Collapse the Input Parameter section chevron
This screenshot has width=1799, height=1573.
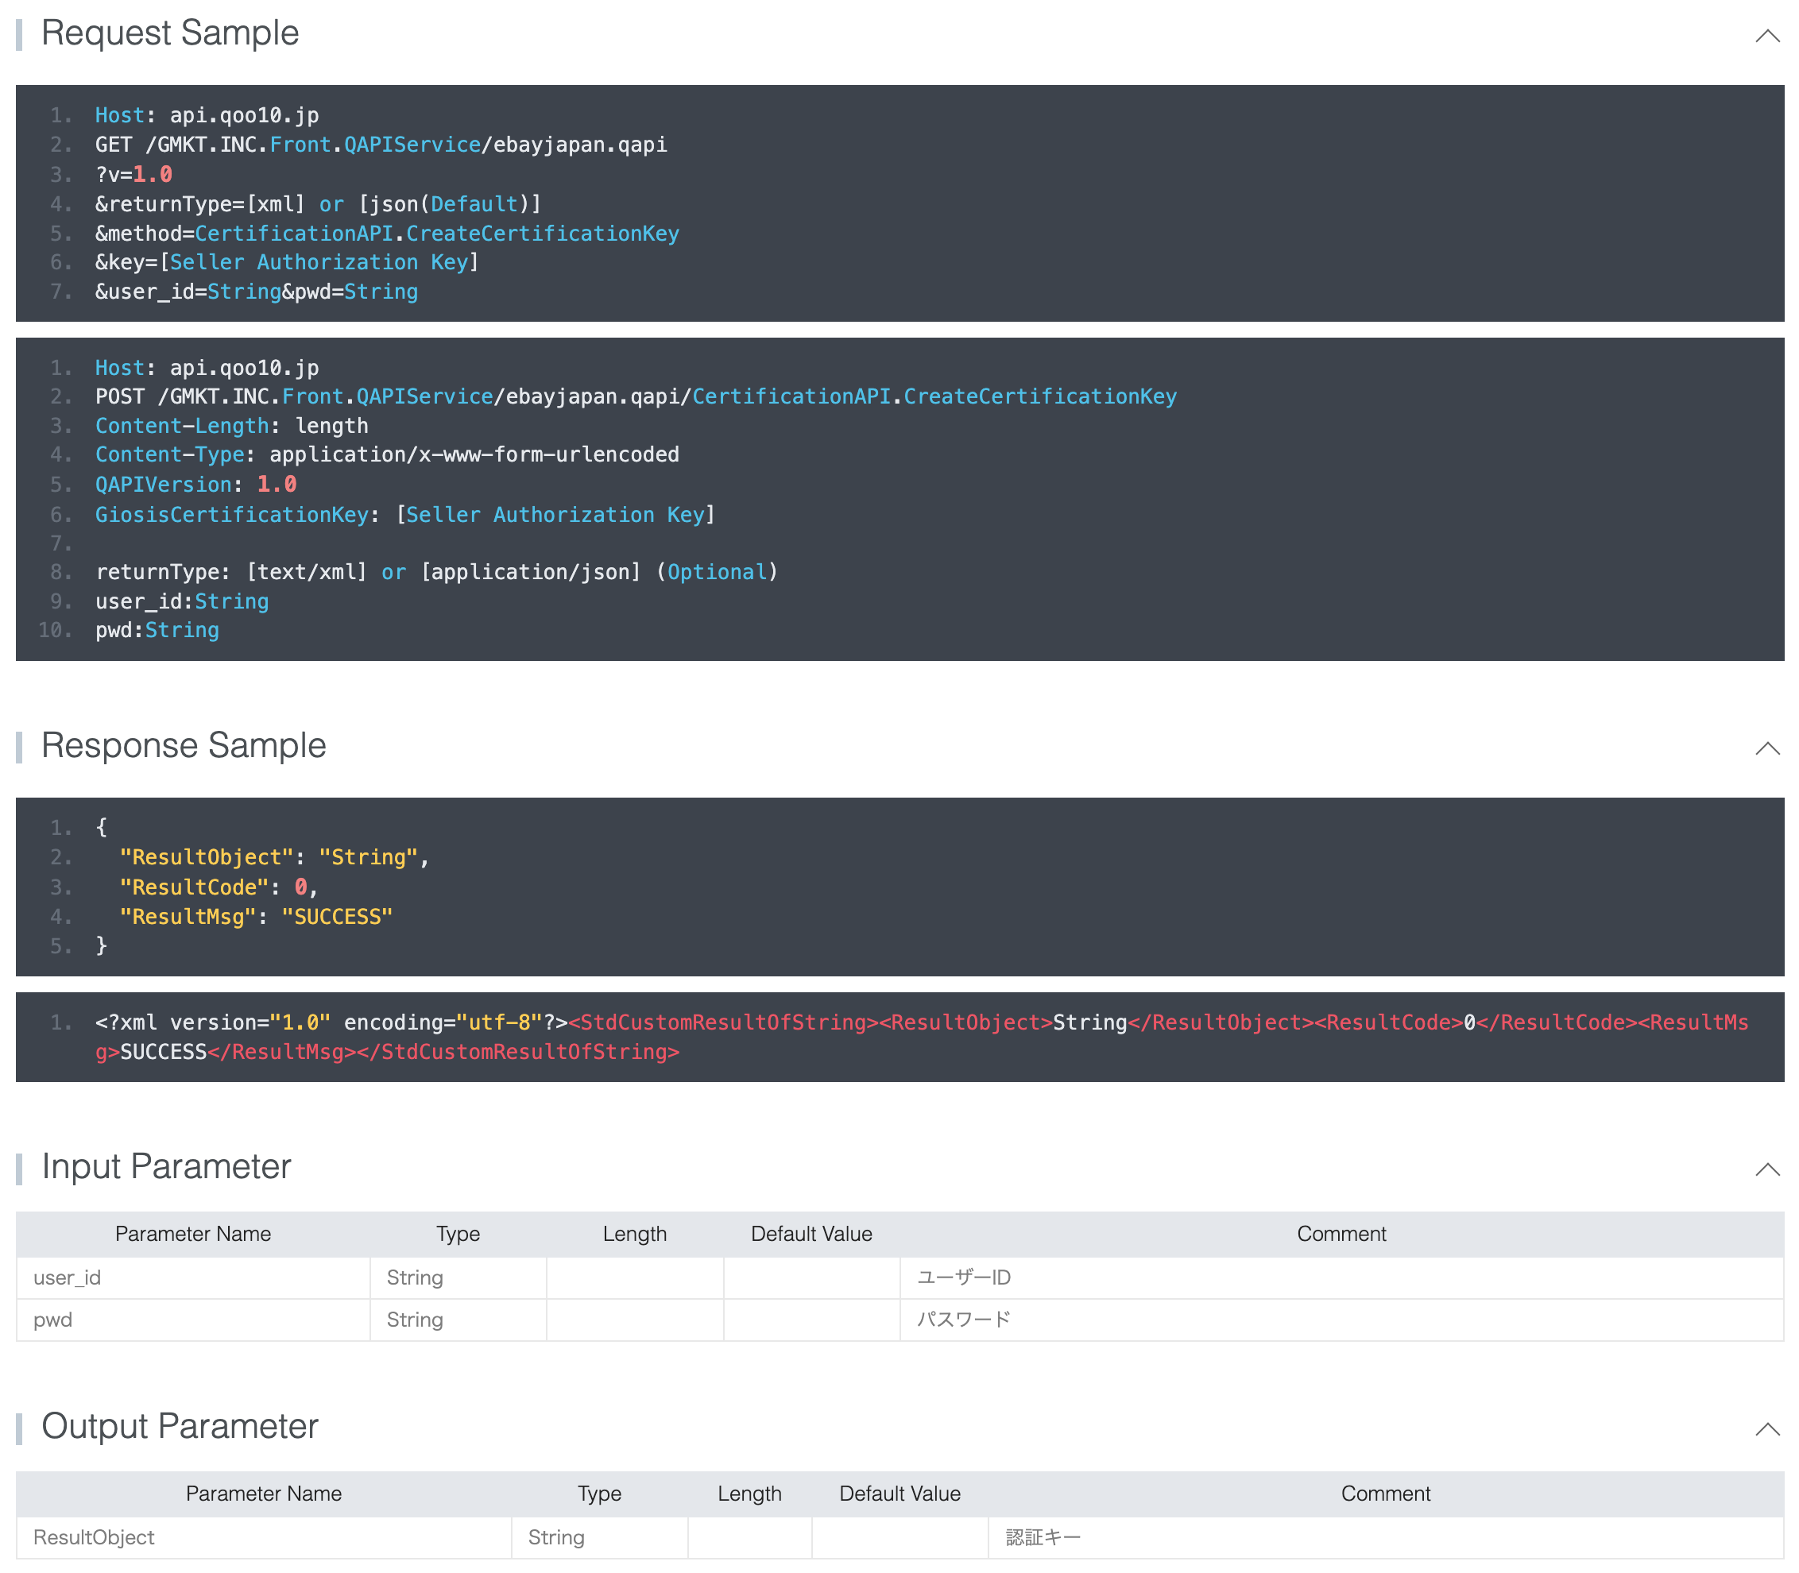pos(1766,1169)
